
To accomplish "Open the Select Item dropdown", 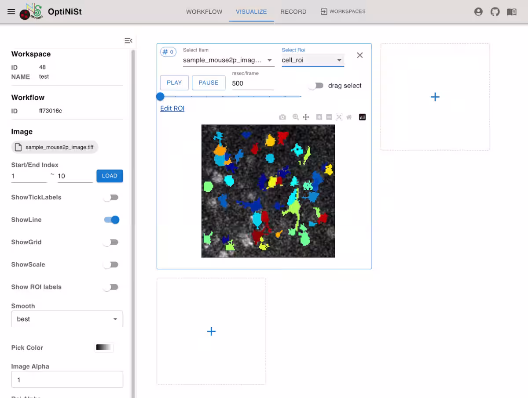I will [229, 60].
